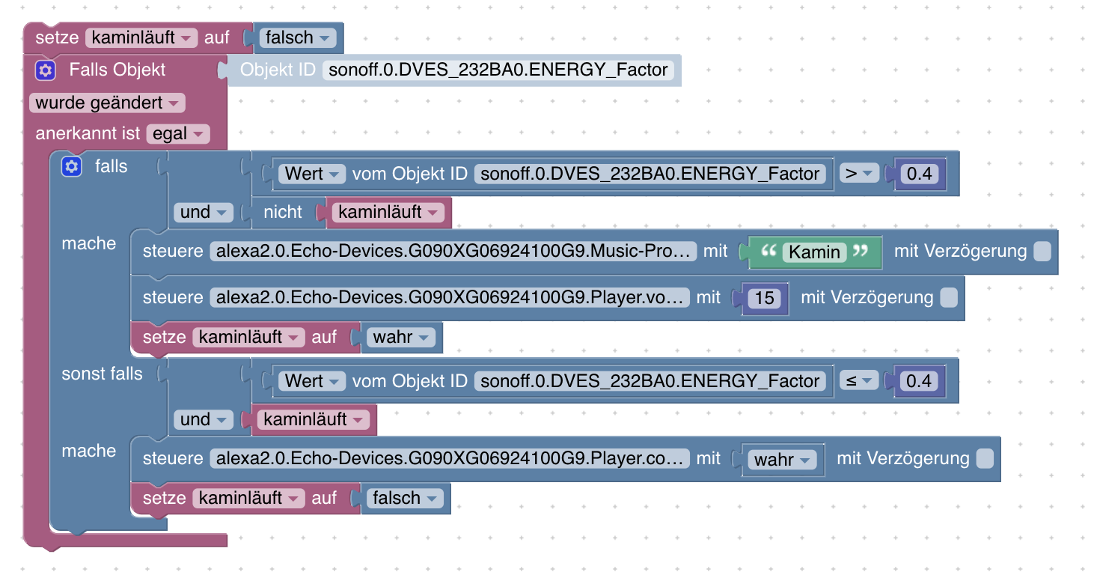Viewport: 1094px width, 578px height.
Task: Click the 'Falls Objekt' block label
Action: pos(117,70)
